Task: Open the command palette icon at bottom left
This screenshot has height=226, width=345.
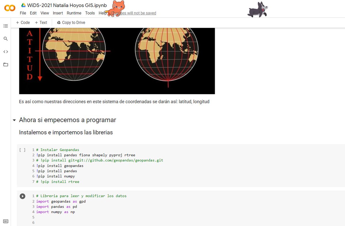Action: (5, 221)
